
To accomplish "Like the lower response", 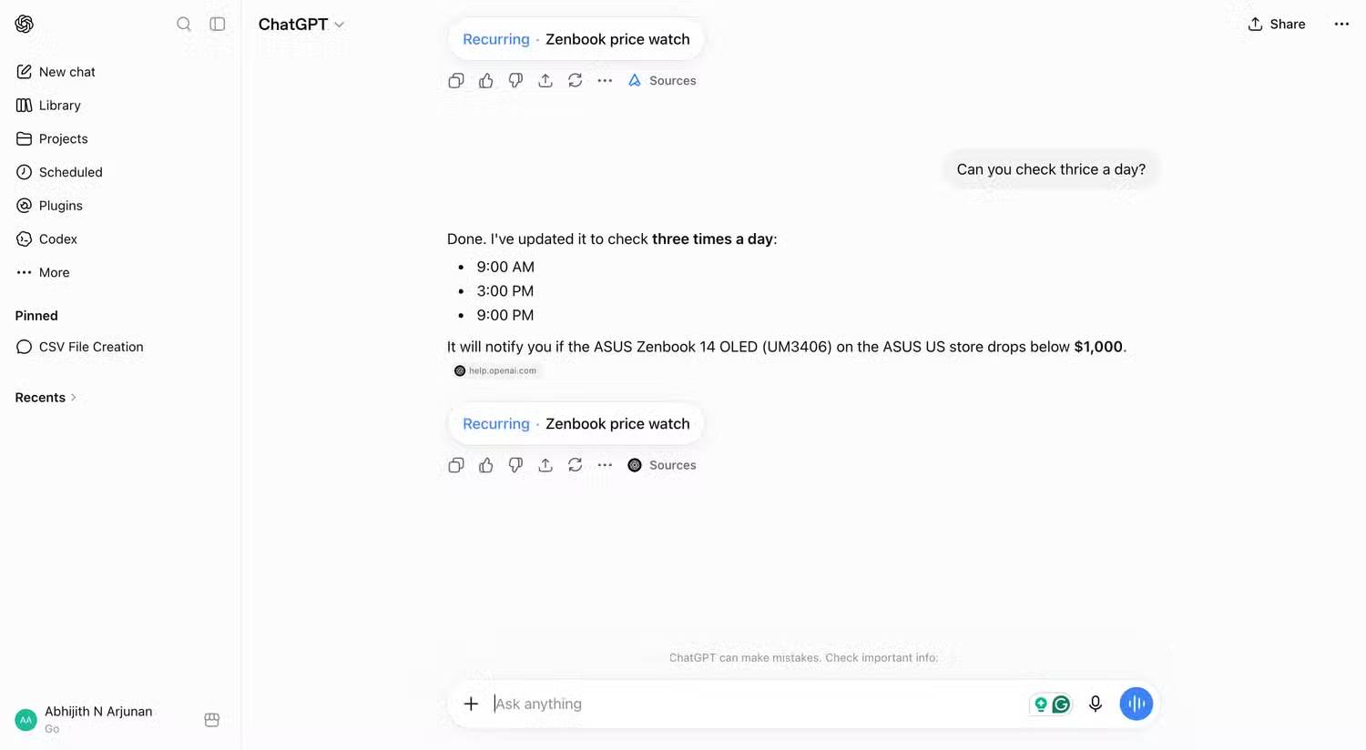I will point(486,465).
